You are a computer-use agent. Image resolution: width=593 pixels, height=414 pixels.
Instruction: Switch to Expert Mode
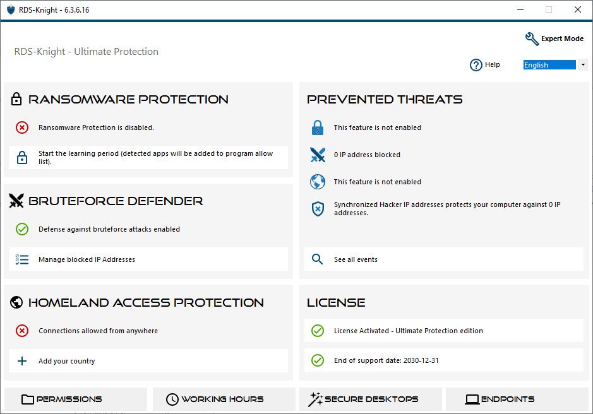(562, 38)
